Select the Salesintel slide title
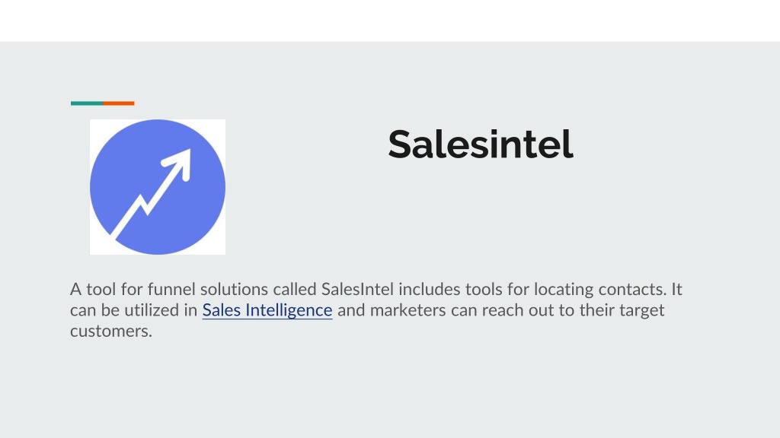Viewport: 780px width, 438px height. [481, 144]
